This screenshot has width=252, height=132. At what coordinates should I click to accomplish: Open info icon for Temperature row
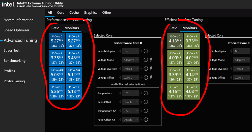tap(146, 93)
